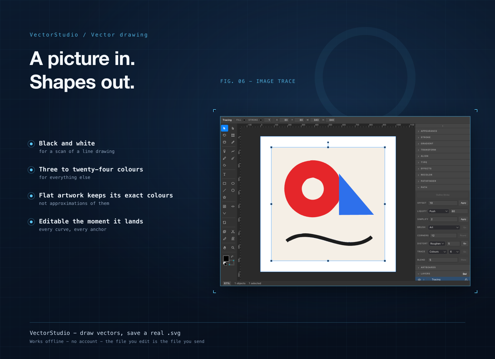Select the Line tool

(x=225, y=190)
